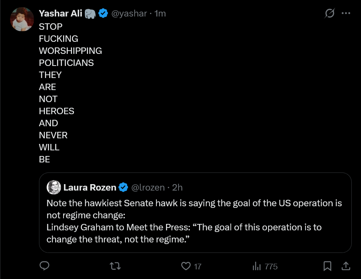Click the Grok explain-this-post icon
The width and height of the screenshot is (361, 279).
pyautogui.click(x=330, y=13)
